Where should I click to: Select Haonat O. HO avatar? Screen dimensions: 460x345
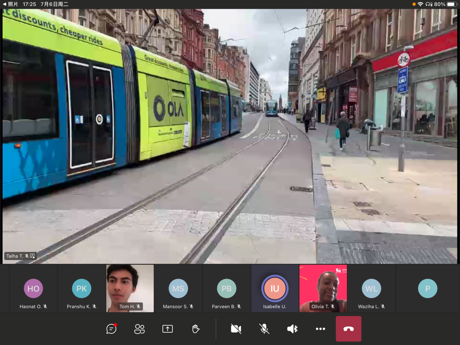coord(33,289)
